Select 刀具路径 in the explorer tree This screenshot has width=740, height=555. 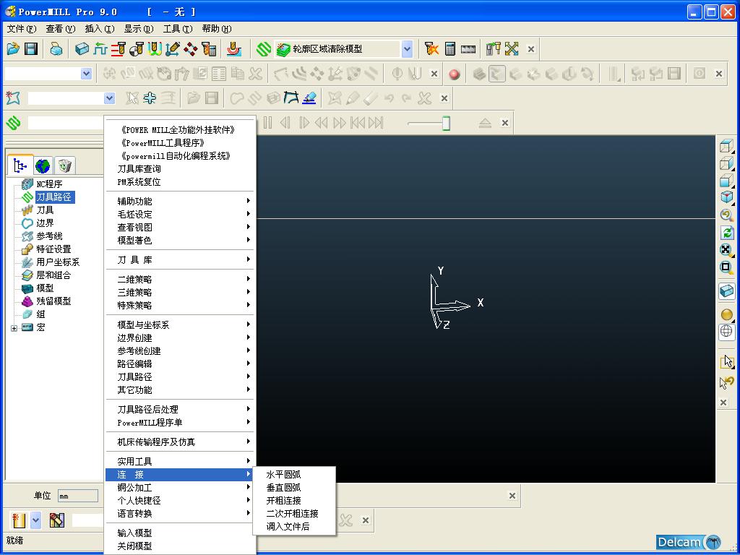[54, 197]
